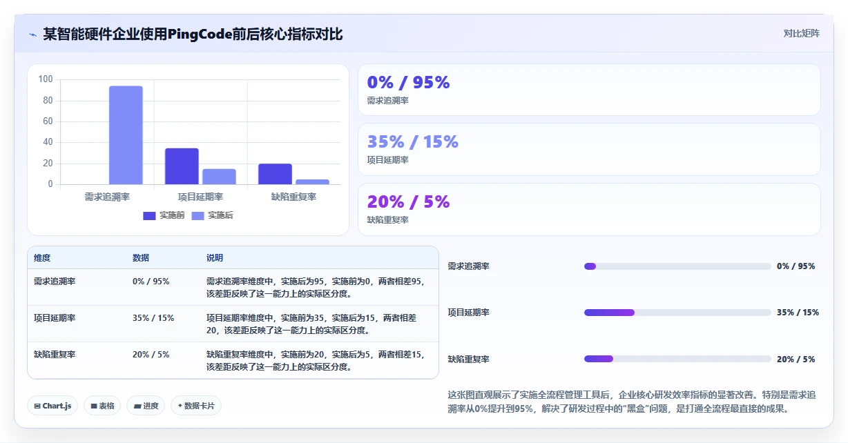Click the table data cell 0% / 95%
Viewport: 848px width, 443px height.
click(151, 282)
